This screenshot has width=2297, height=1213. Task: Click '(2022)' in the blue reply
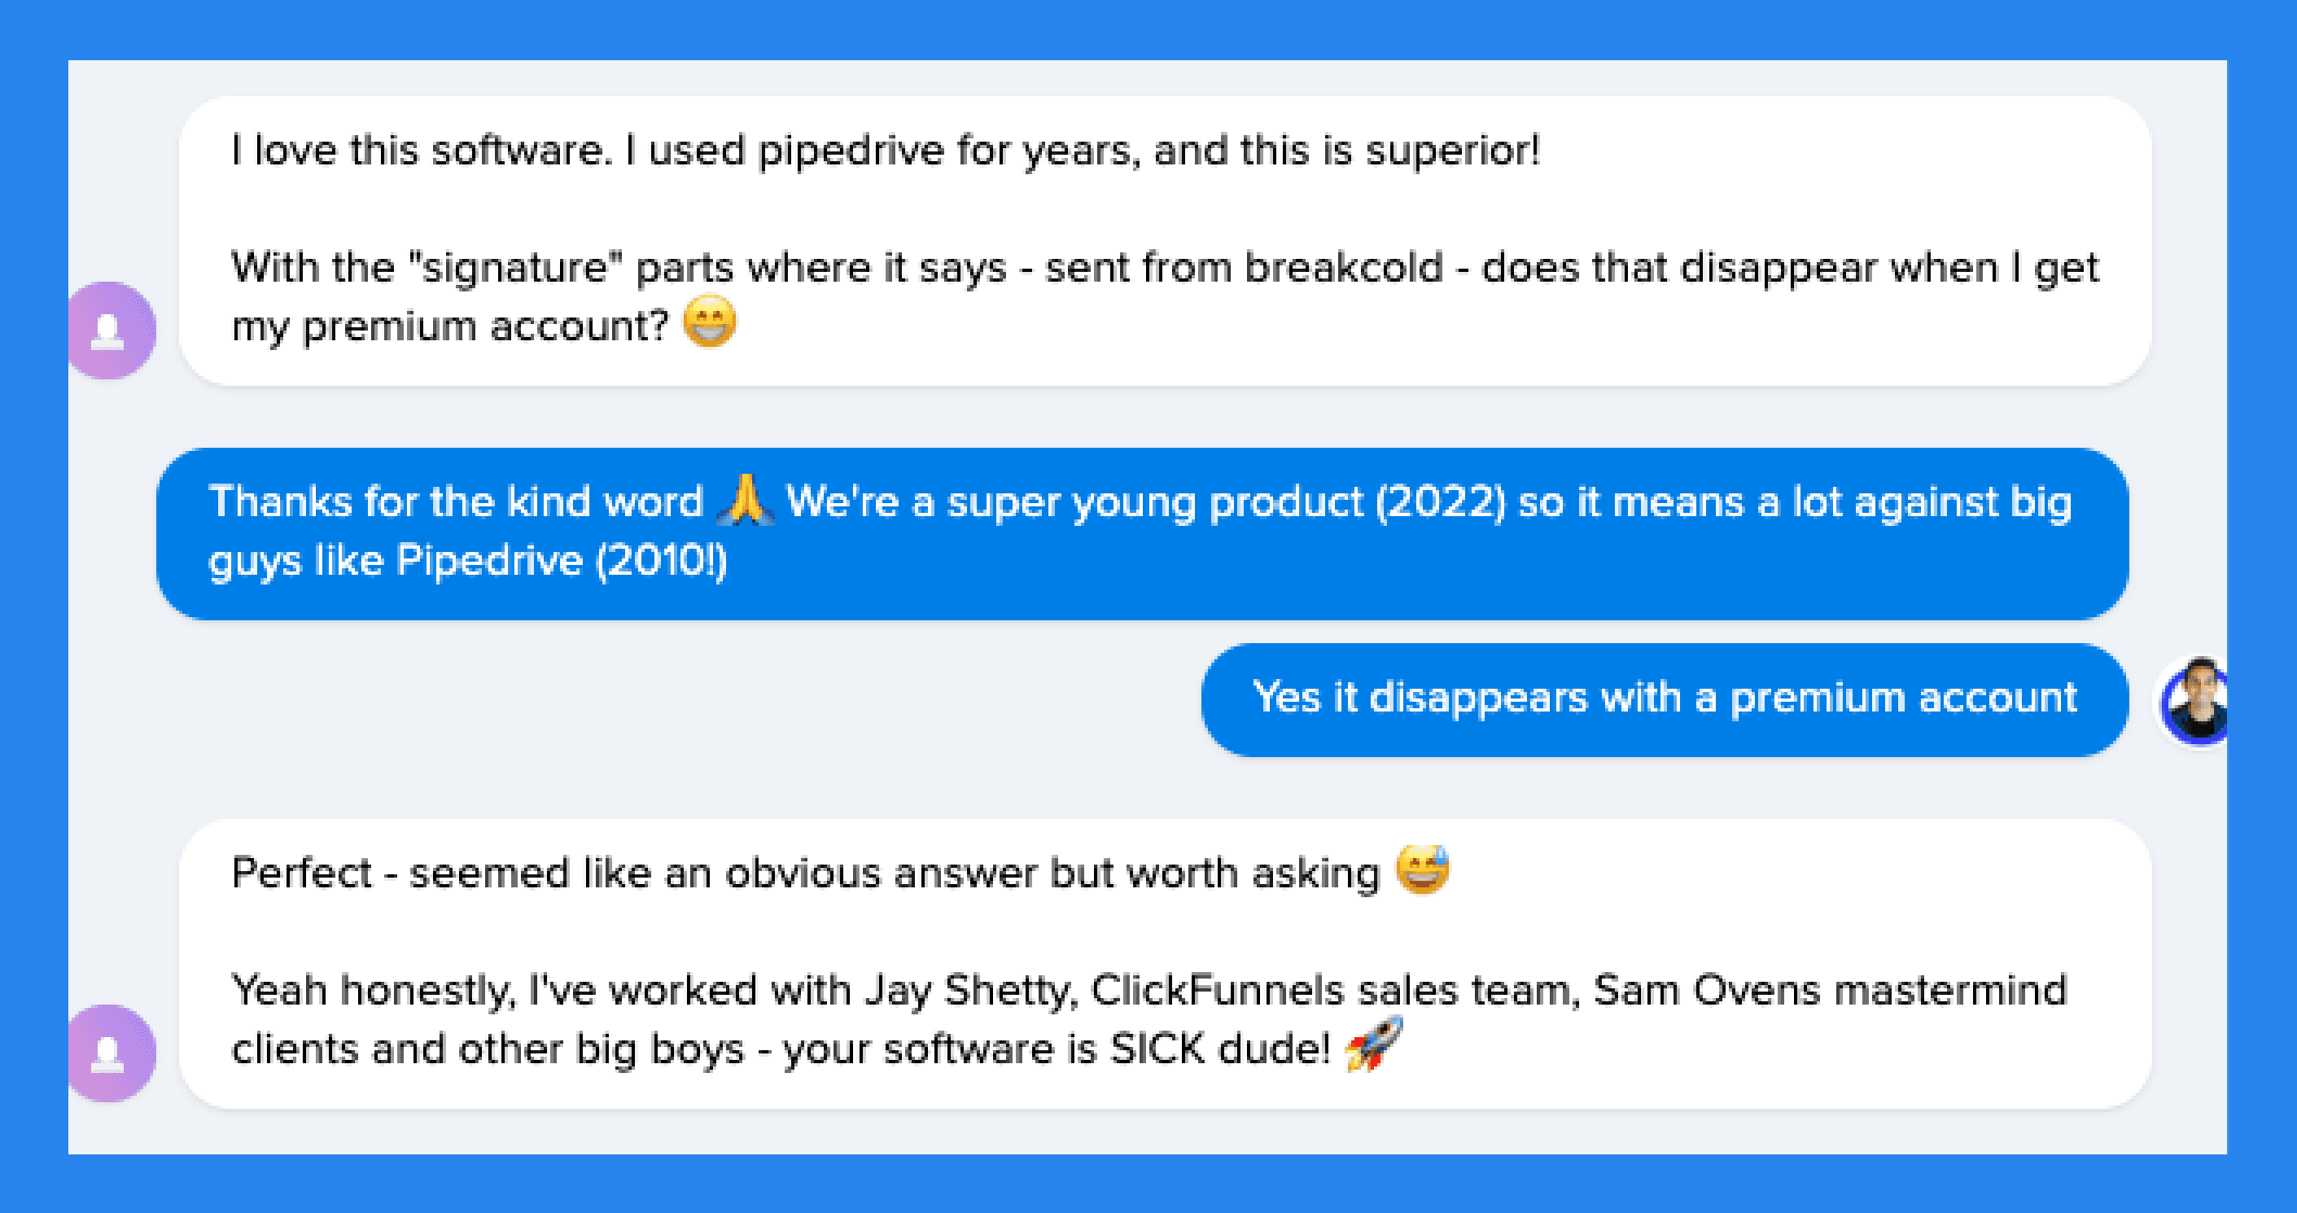pos(1440,502)
